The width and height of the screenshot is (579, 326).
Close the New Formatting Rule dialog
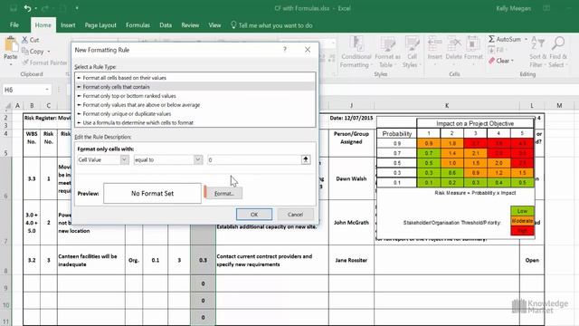pos(308,50)
